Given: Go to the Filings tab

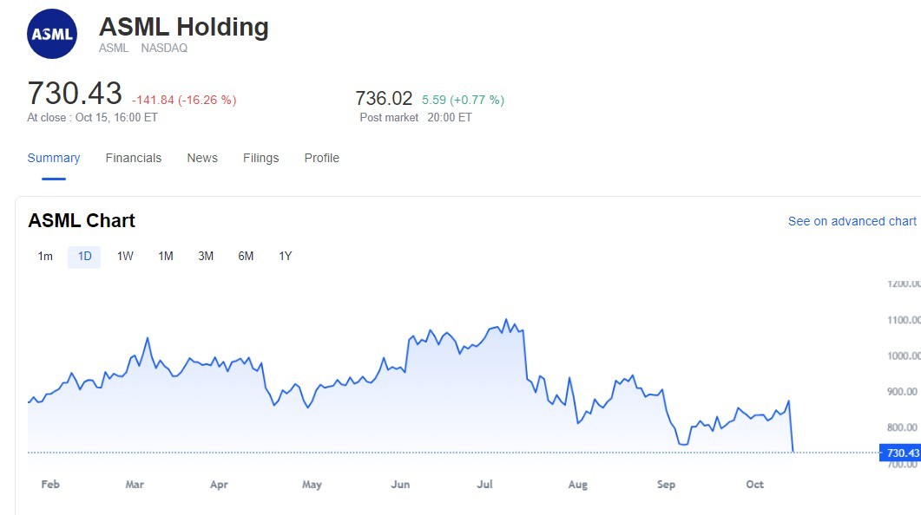Looking at the screenshot, I should coord(261,158).
